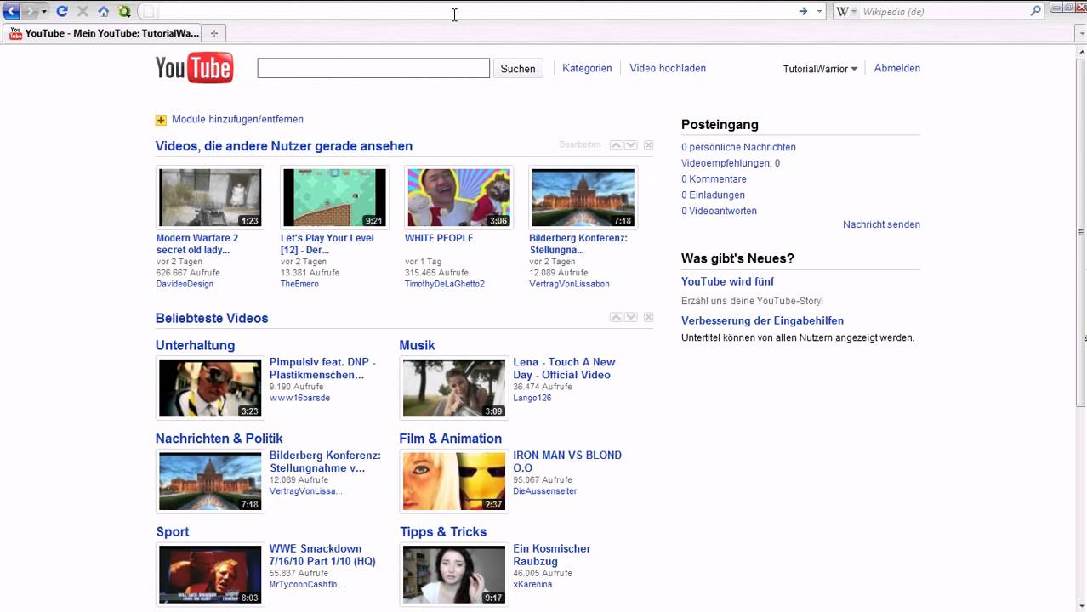This screenshot has width=1087, height=612.
Task: Open the Video hochladen link
Action: click(668, 68)
